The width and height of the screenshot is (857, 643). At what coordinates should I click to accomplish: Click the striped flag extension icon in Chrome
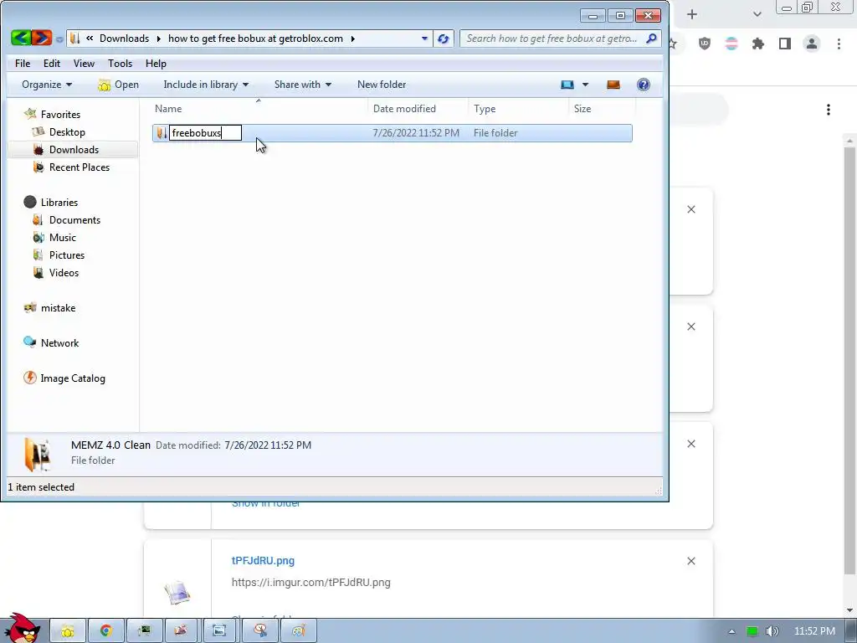point(731,44)
